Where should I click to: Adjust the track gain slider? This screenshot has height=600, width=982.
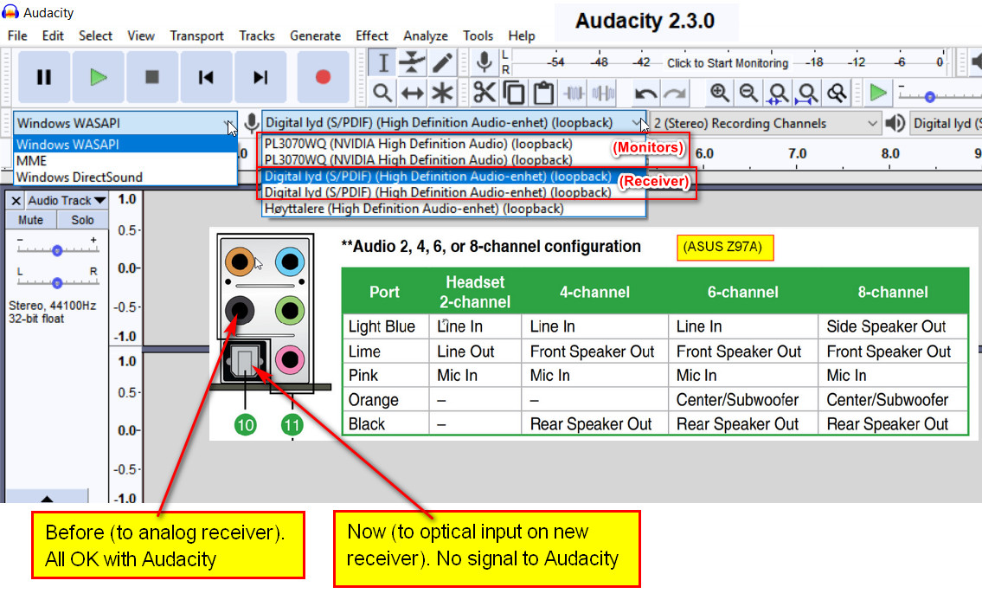pos(57,250)
